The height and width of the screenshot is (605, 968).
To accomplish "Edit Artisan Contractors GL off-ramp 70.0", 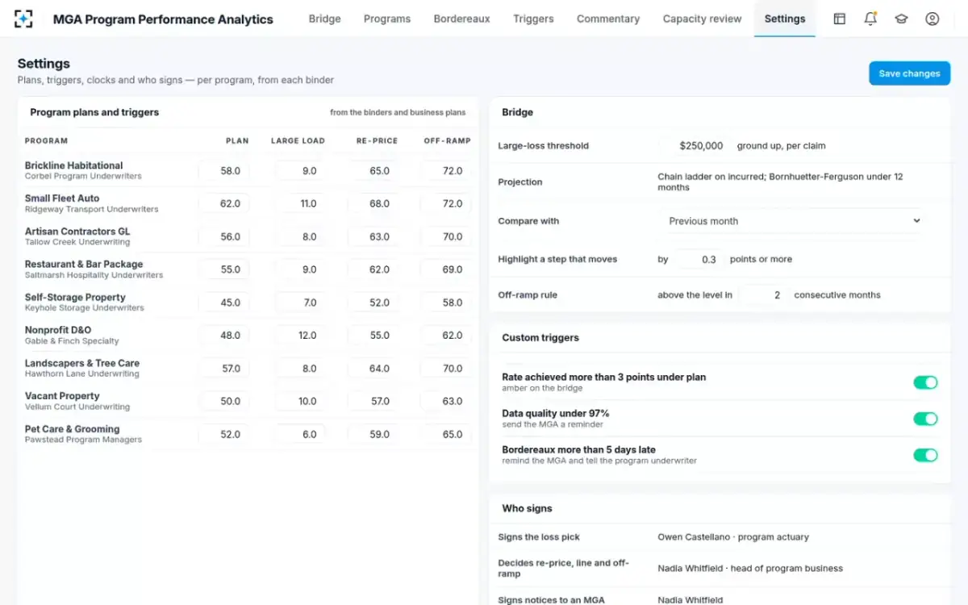I will [446, 237].
